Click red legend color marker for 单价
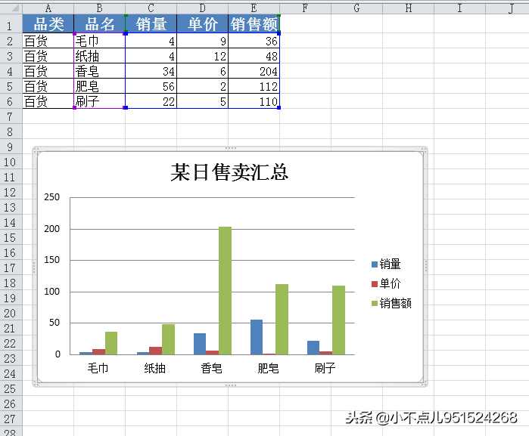The image size is (529, 436). [374, 284]
